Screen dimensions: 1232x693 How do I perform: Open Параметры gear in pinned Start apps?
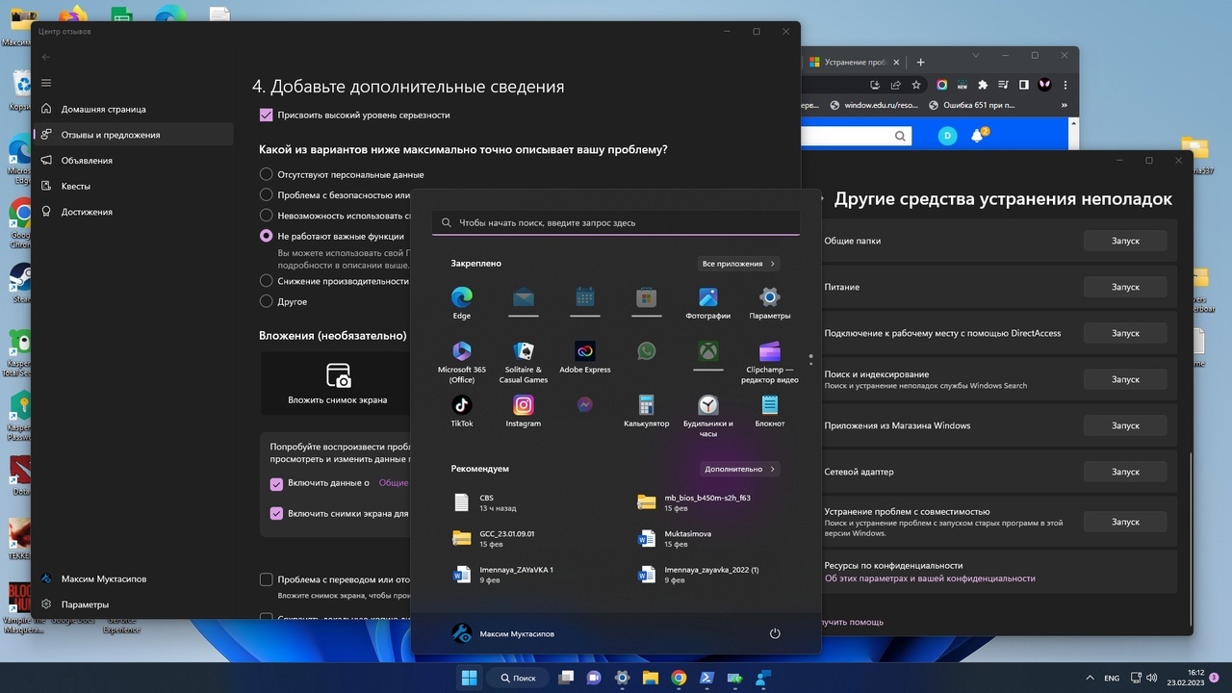[x=769, y=302]
